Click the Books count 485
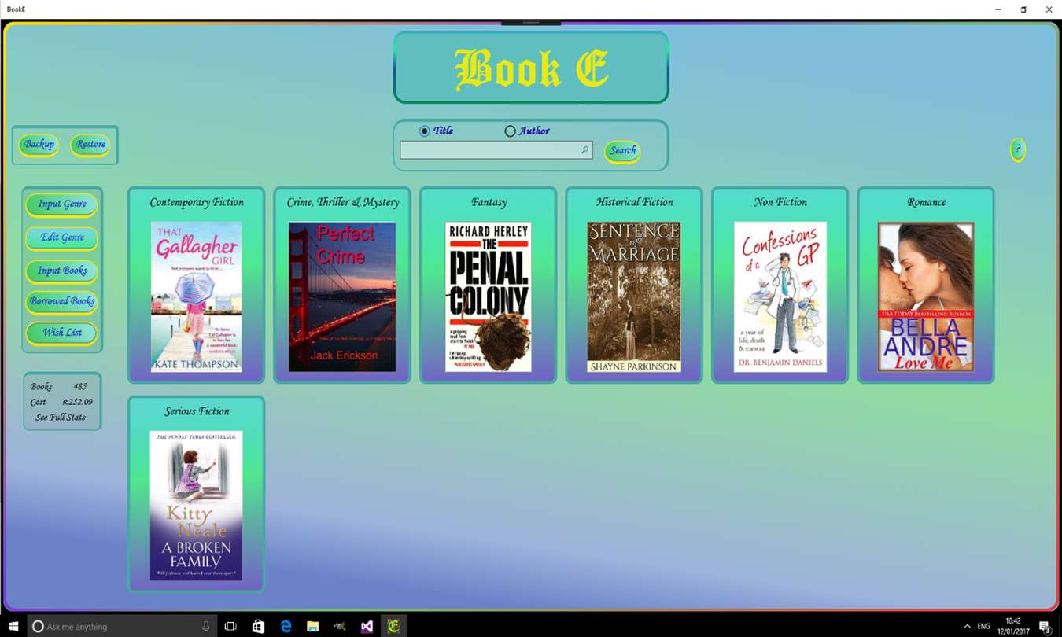The height and width of the screenshot is (637, 1062). tap(80, 387)
